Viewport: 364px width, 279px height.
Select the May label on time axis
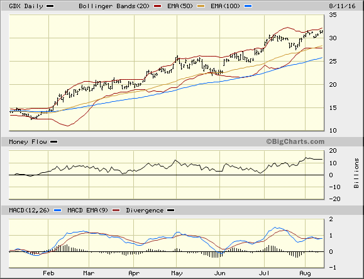(177, 273)
